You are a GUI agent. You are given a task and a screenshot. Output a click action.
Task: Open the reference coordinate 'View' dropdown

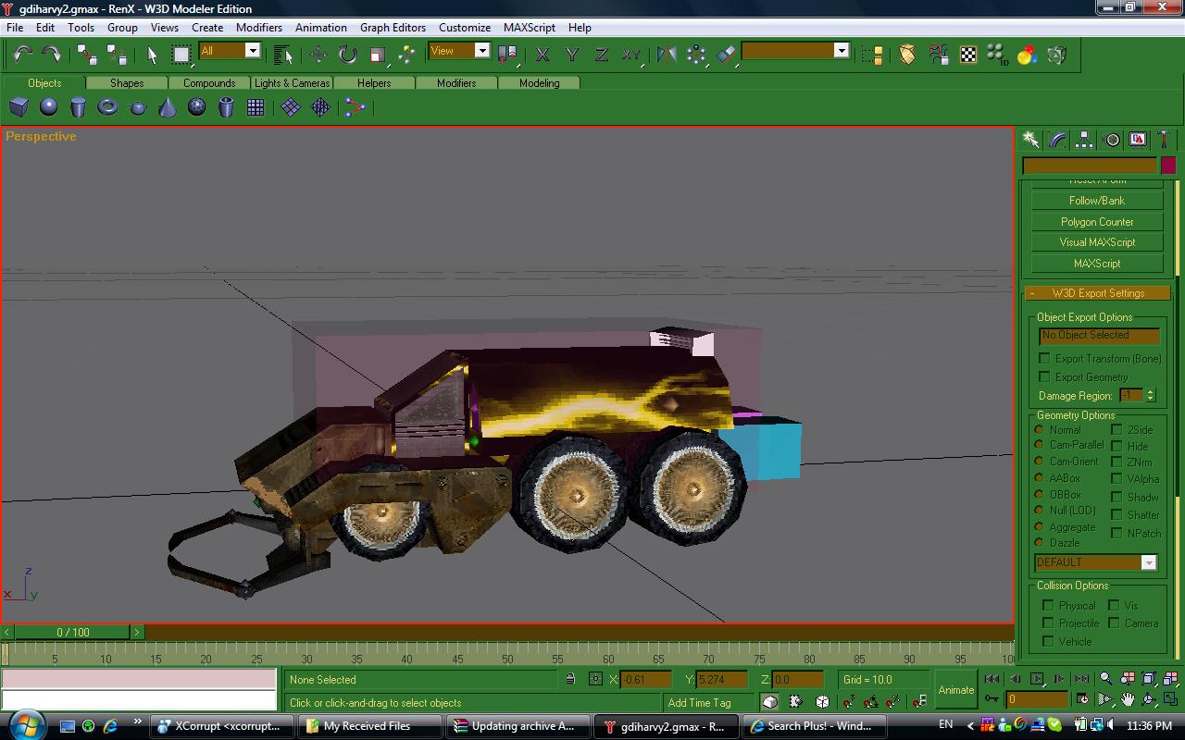[481, 51]
